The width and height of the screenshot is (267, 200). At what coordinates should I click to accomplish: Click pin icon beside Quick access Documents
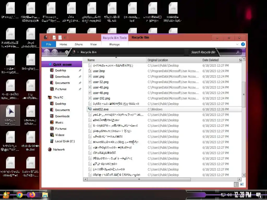click(x=80, y=83)
